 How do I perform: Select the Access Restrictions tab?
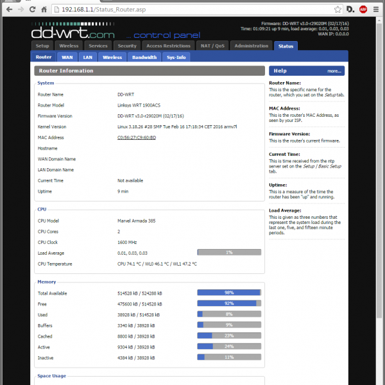pos(168,46)
